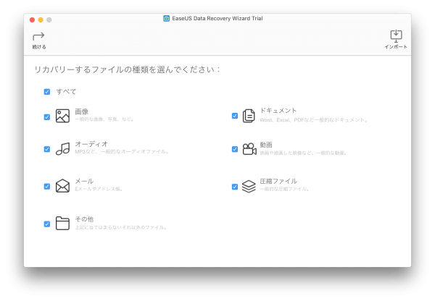435x301 pixels.
Task: Click the 圧縮ファイル stacked layers icon
Action: point(249,186)
